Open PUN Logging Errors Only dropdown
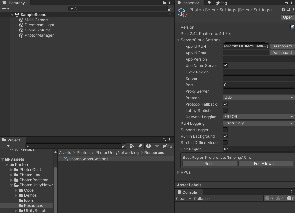295x213 pixels. [259, 123]
